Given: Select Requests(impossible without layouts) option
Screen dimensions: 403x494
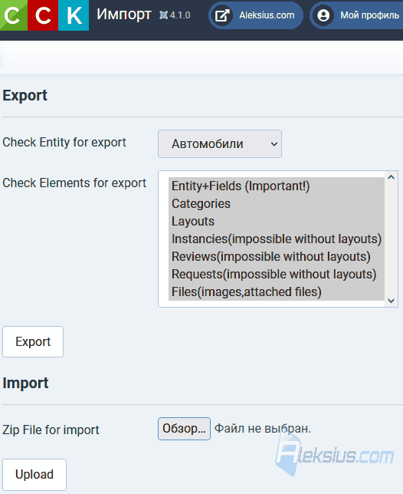Looking at the screenshot, I should pos(277,274).
